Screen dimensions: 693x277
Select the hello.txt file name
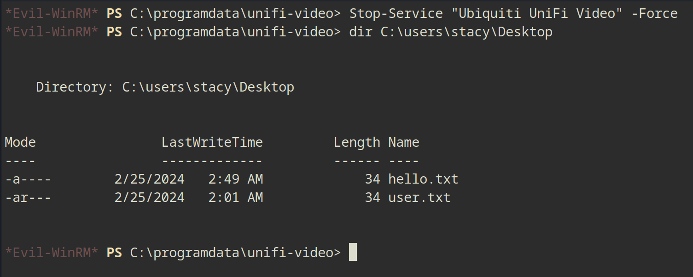[x=423, y=179]
